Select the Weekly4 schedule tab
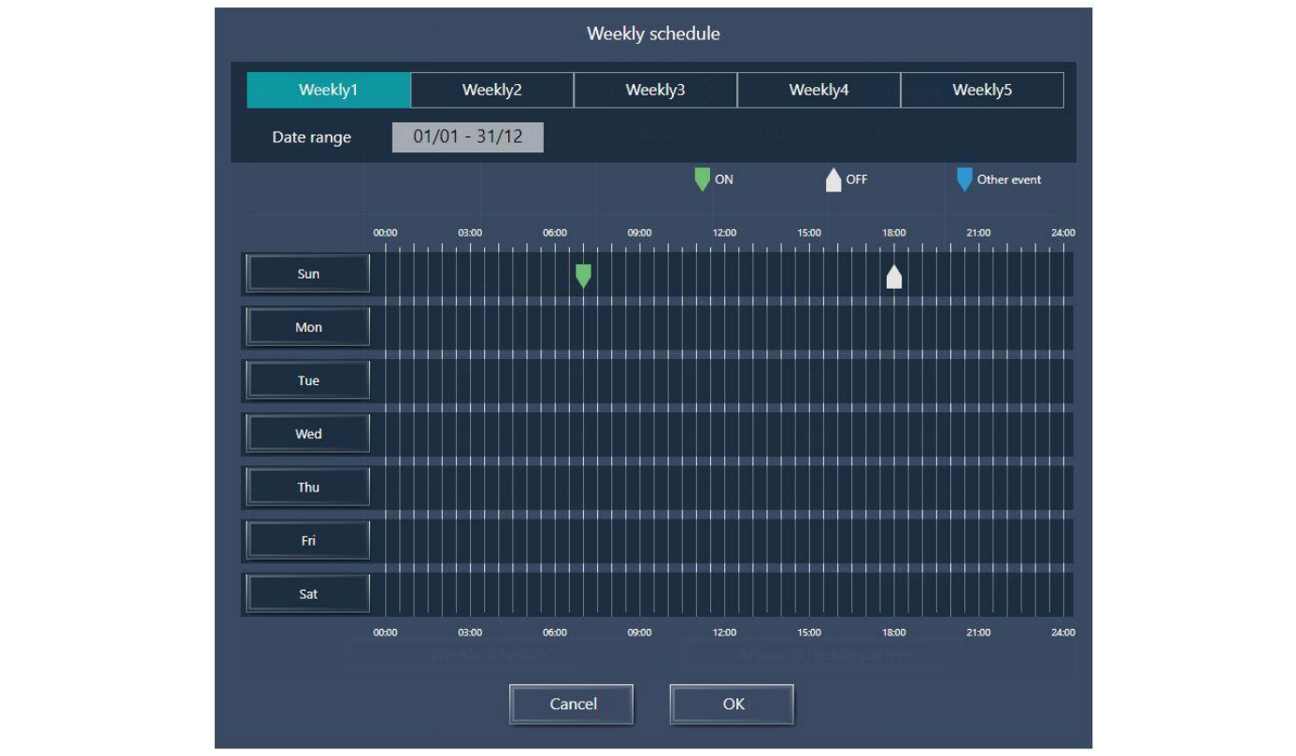 click(x=819, y=91)
